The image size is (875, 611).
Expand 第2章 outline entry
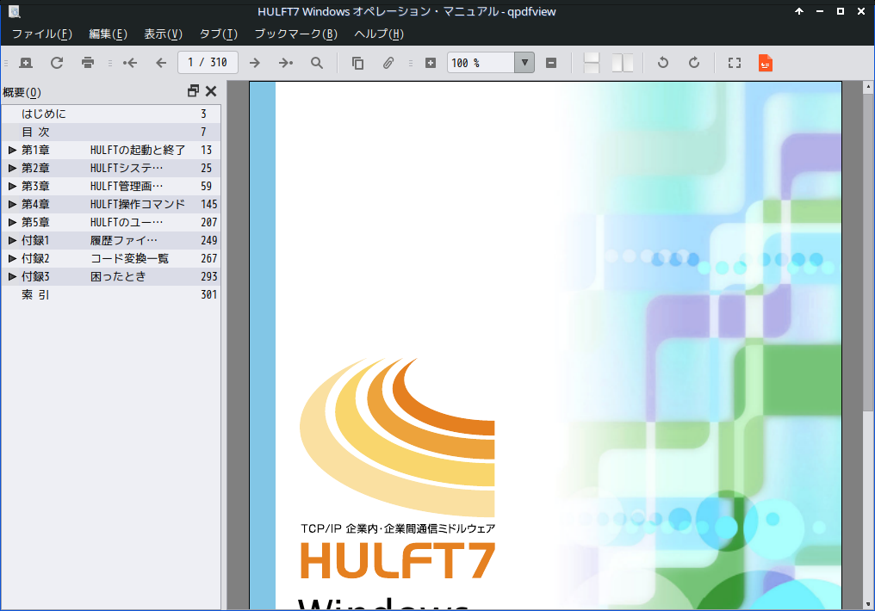tap(12, 168)
